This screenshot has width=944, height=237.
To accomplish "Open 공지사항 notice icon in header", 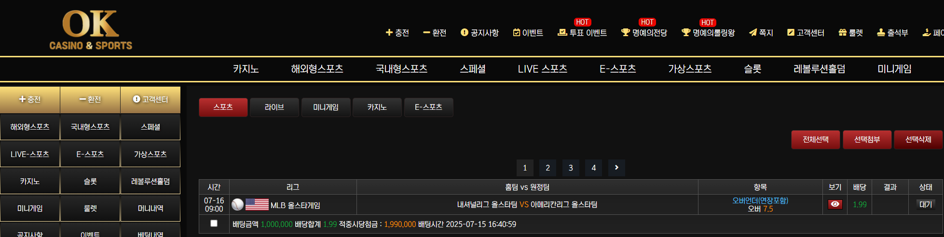I will pos(465,33).
